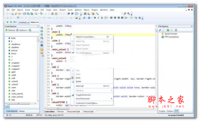199x121 pixels.
Task: Close the Code Explorer panel
Action: coord(38,26)
